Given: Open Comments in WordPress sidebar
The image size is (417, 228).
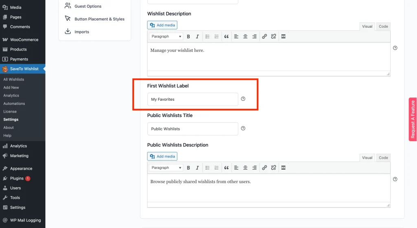Looking at the screenshot, I should coord(23,27).
